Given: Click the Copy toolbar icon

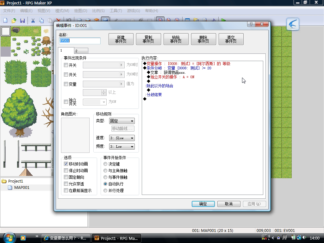Looking at the screenshot, I should pyautogui.click(x=41, y=20).
